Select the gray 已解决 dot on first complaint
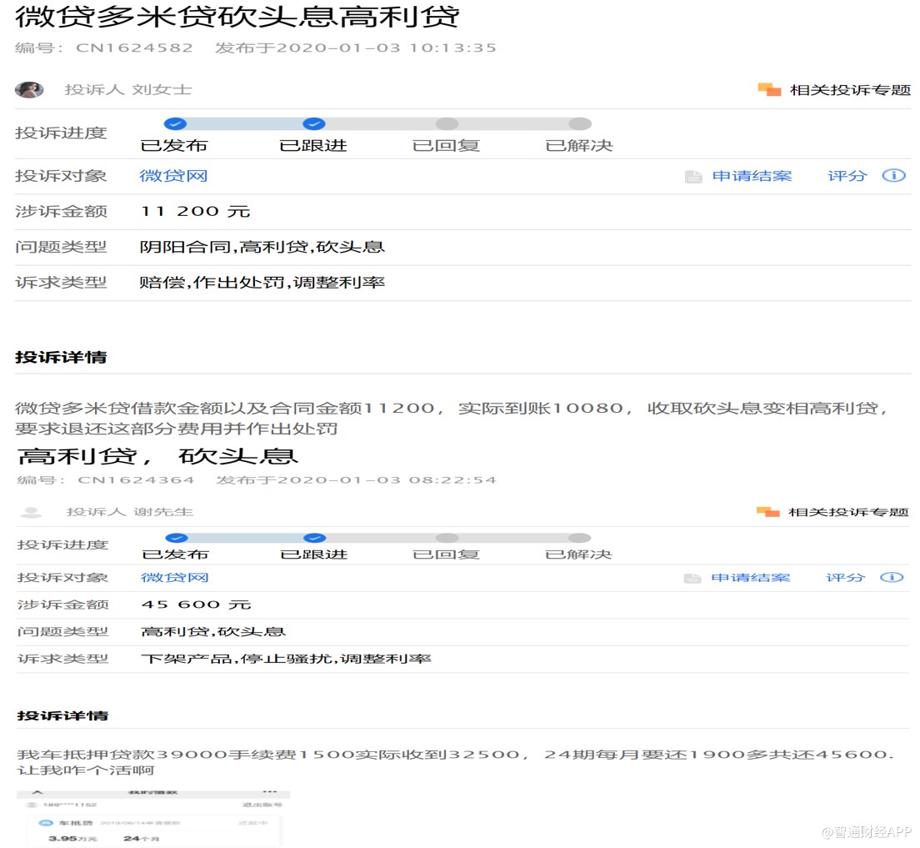Viewport: 920px width, 848px height. click(579, 123)
